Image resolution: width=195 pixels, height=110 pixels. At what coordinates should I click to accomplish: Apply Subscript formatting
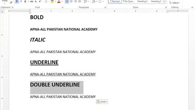(x=36, y=1)
